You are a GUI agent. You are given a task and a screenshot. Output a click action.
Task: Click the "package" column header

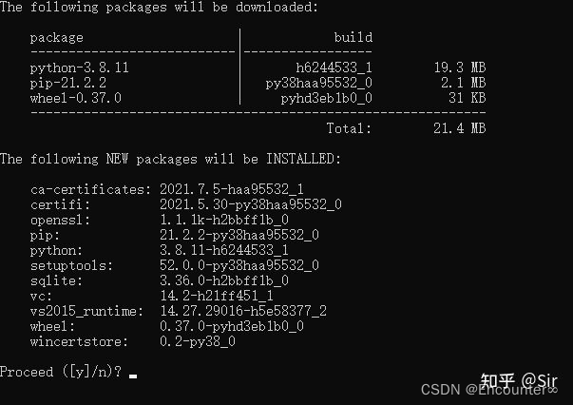(x=56, y=38)
